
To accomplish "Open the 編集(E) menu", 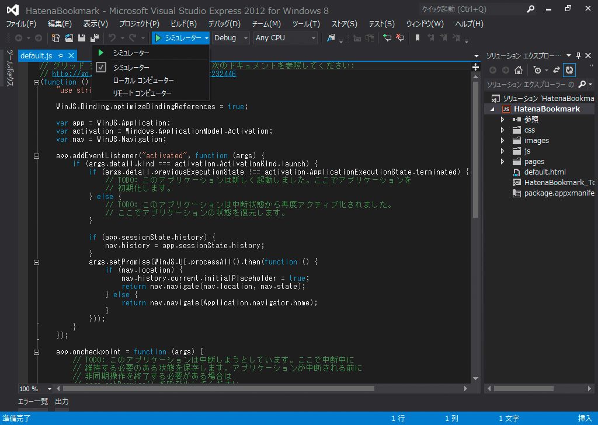I will (x=60, y=24).
